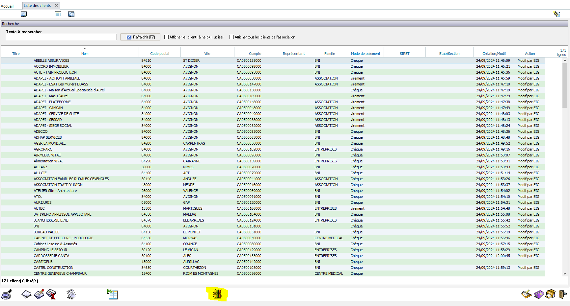Sort by the Code postal column header
Image resolution: width=570 pixels, height=306 pixels.
click(160, 54)
